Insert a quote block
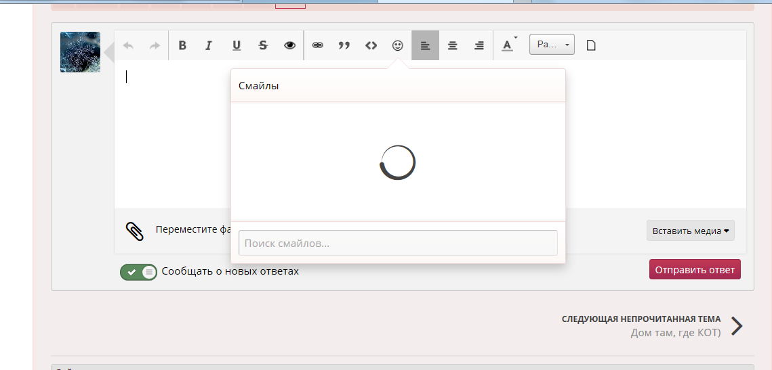 [x=344, y=45]
